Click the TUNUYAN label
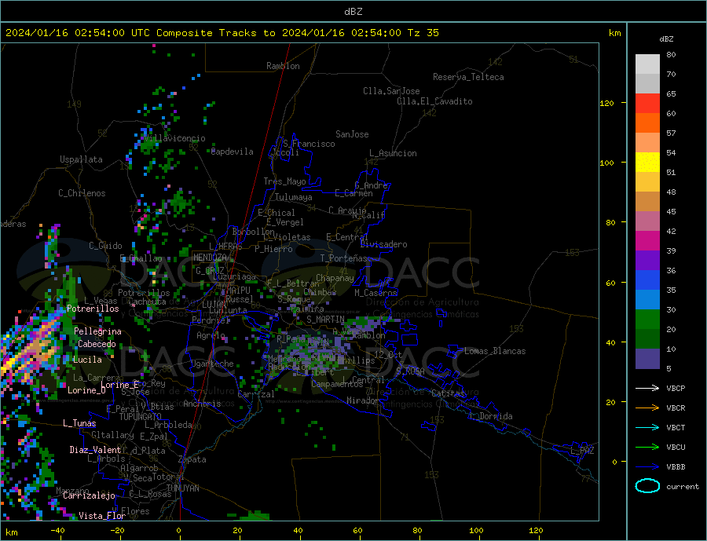707x541 pixels. coord(182,488)
